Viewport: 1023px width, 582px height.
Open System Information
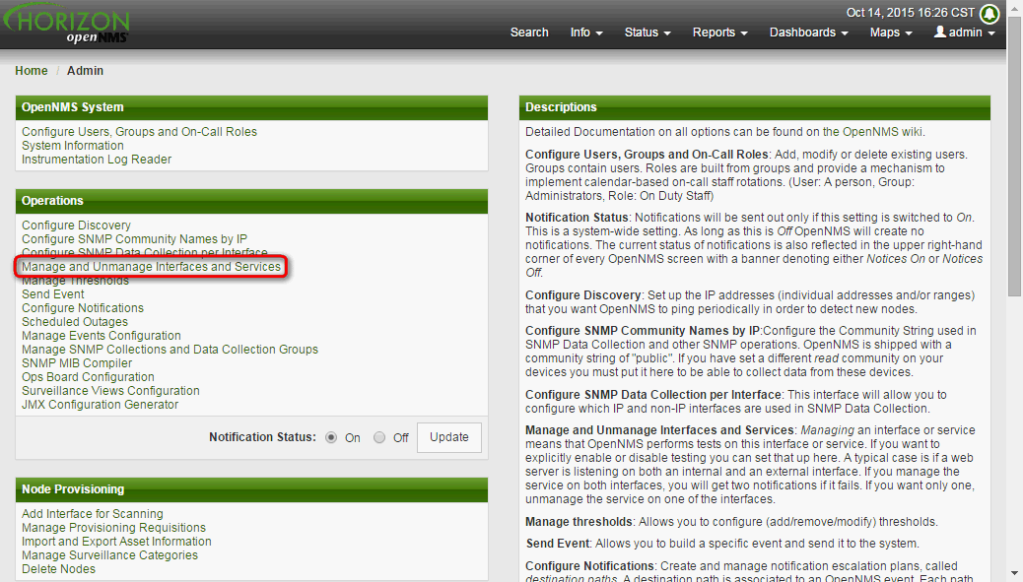[x=72, y=146]
